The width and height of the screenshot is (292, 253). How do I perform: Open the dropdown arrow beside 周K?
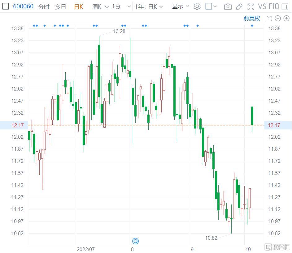[107, 7]
